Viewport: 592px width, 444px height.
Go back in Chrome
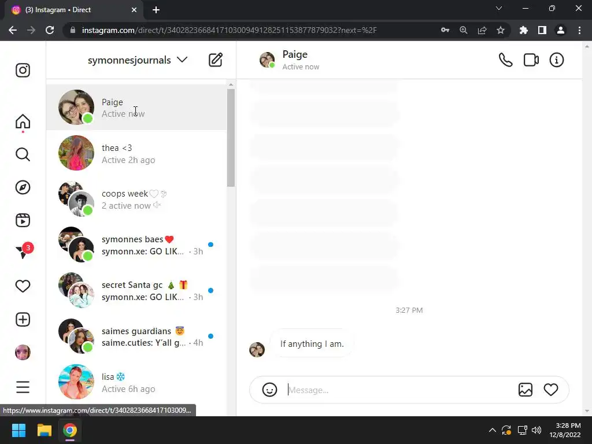pos(13,30)
